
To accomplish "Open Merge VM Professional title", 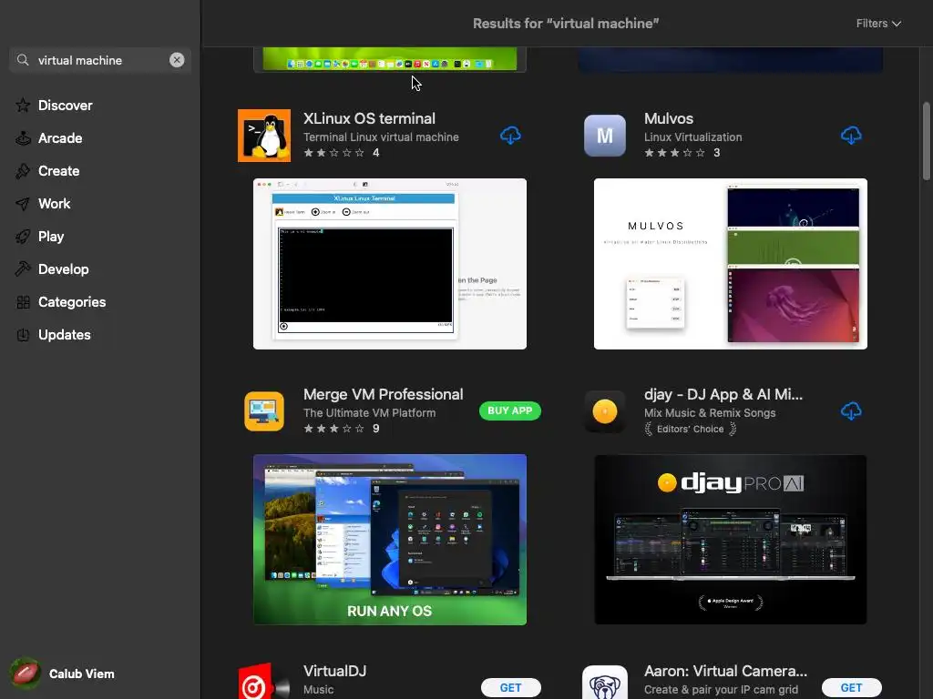I will point(384,394).
